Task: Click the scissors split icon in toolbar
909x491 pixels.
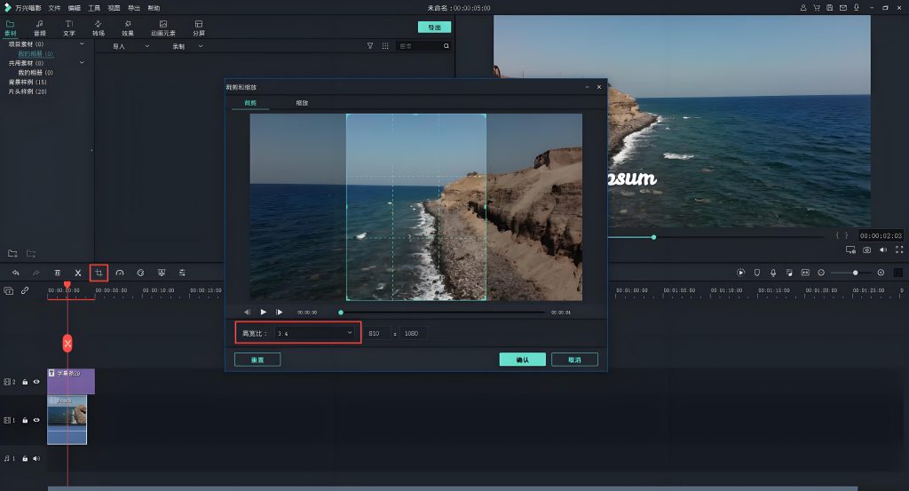Action: coord(78,273)
